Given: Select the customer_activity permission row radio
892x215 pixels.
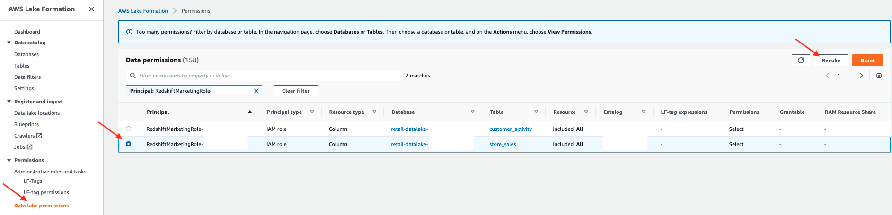Looking at the screenshot, I should tap(128, 129).
